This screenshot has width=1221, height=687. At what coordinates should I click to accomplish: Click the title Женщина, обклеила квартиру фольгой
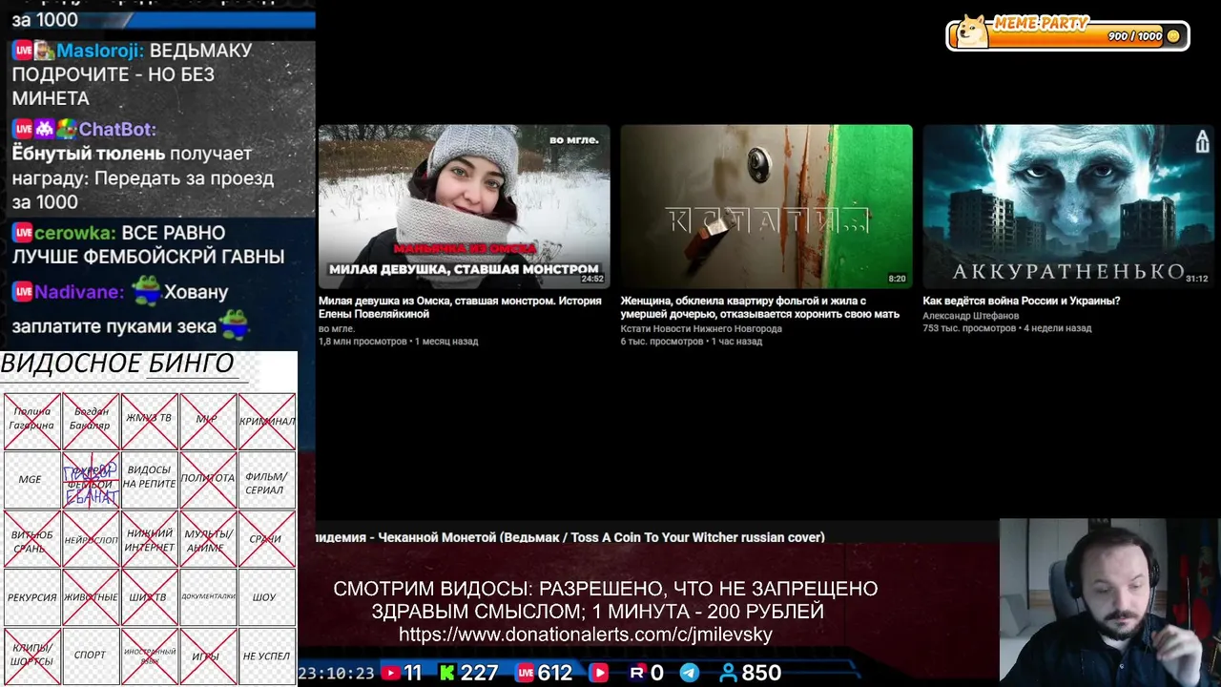coord(760,307)
